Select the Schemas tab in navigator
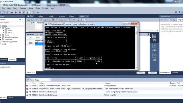This screenshot has width=183, height=103. [12, 60]
